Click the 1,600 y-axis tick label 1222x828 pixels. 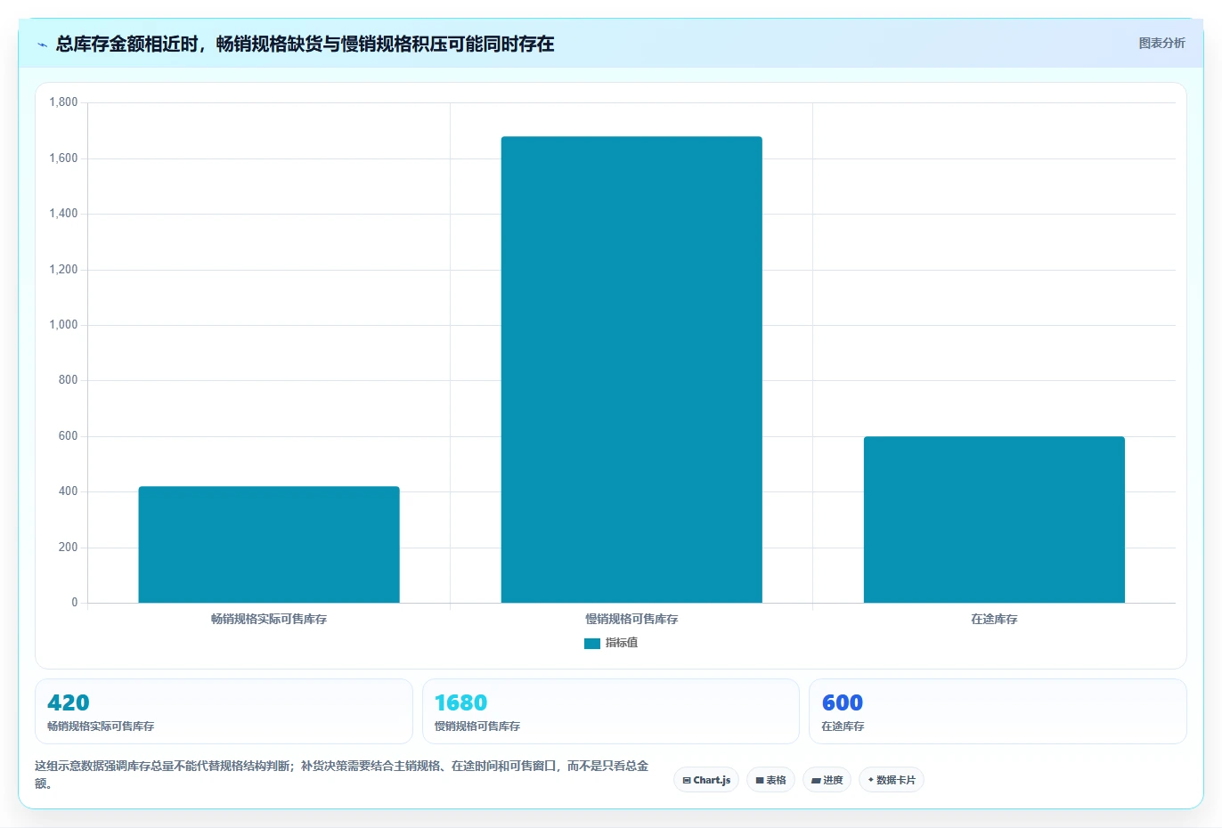point(63,158)
